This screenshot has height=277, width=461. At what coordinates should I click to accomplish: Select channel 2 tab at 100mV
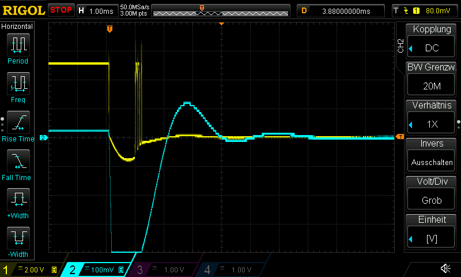[x=96, y=269]
